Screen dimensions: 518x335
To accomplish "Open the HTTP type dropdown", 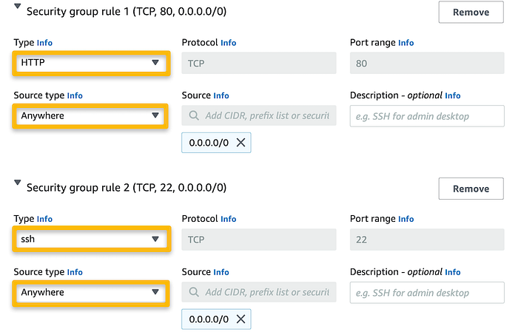I will (x=91, y=63).
